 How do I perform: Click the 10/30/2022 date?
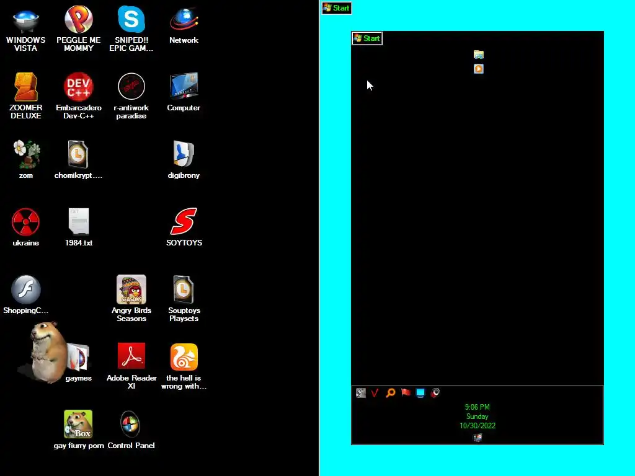tap(477, 425)
